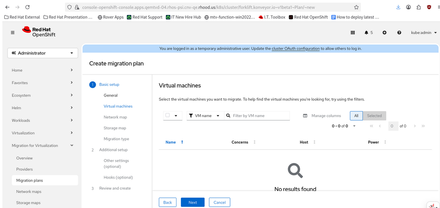Open notifications bell showing 5

tap(368, 33)
